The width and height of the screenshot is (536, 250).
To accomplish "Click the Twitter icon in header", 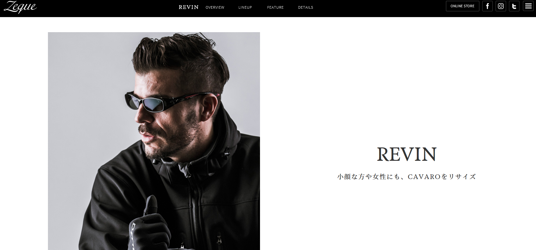I will 514,6.
